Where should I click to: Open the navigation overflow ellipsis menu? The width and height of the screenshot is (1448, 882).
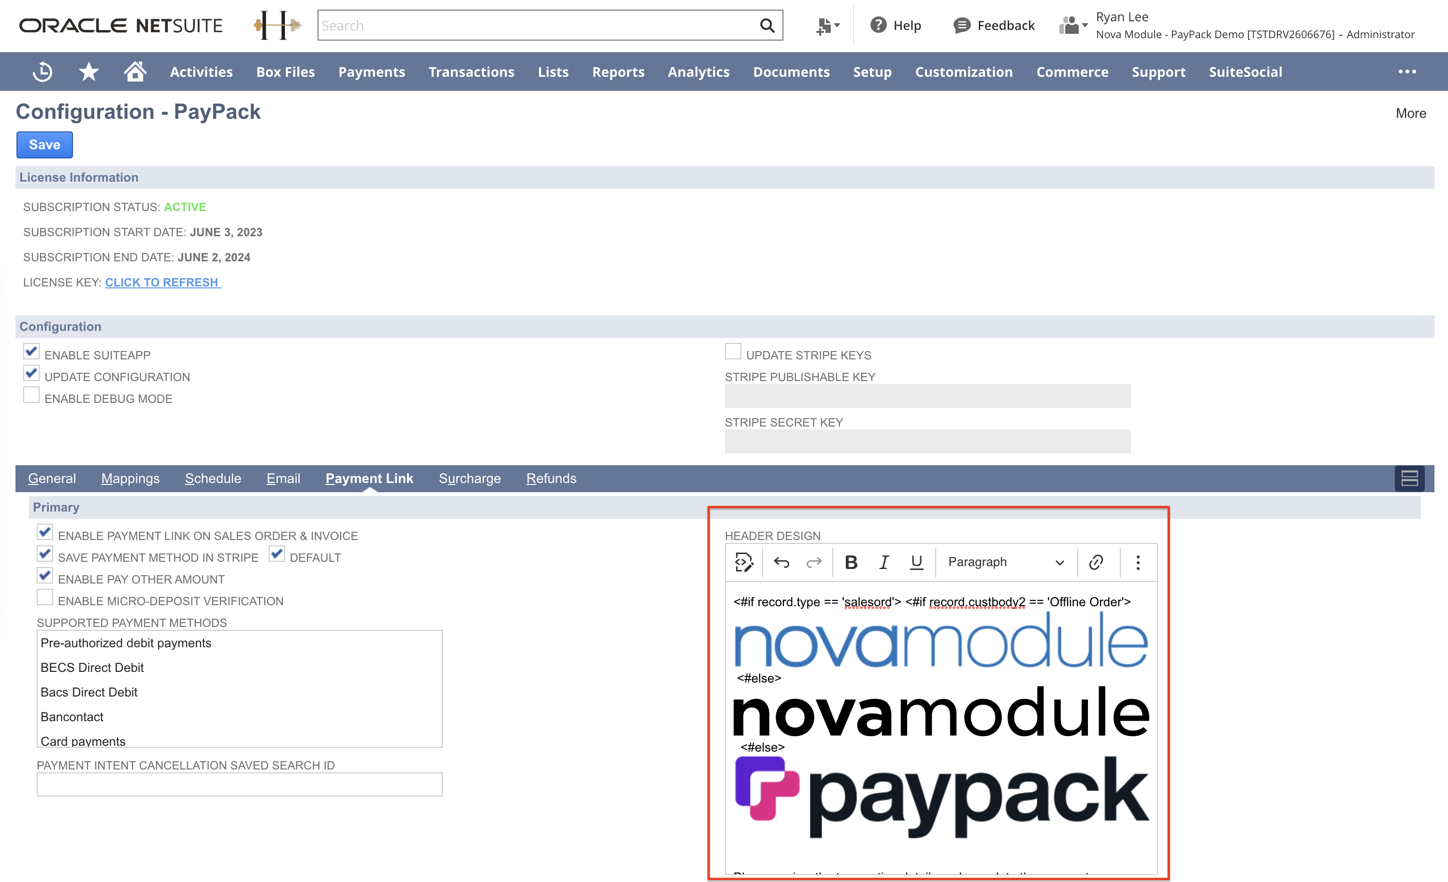(x=1407, y=71)
